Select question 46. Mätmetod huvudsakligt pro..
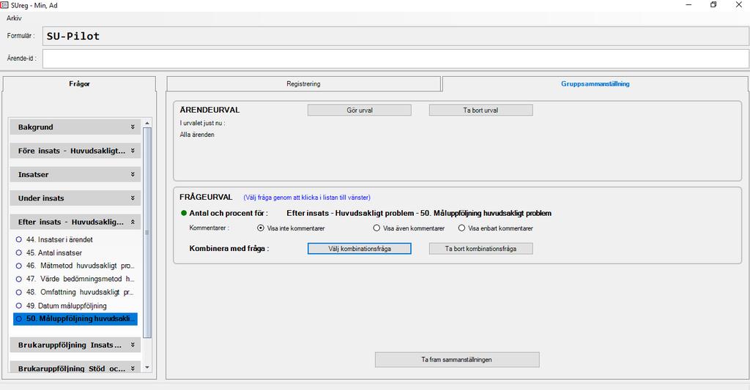 [75, 266]
